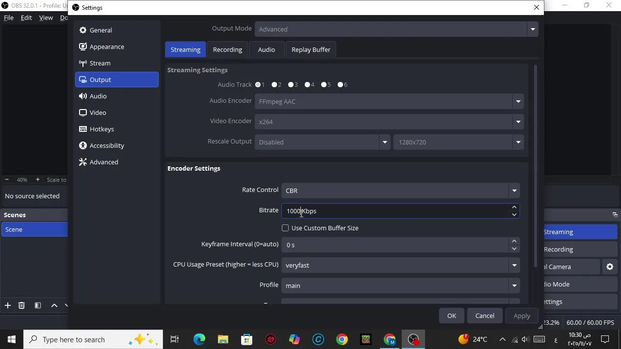Open Google Chrome from taskbar
Screen dimensions: 621x349
coord(342,339)
